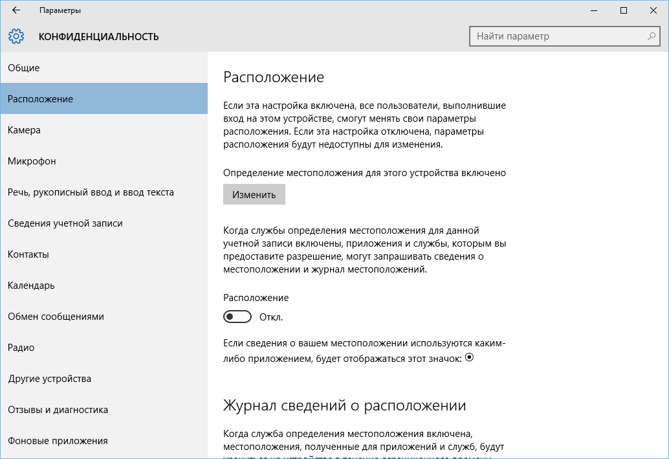
Task: Click the highlighted Расположение sidebar entry
Action: coord(41,98)
